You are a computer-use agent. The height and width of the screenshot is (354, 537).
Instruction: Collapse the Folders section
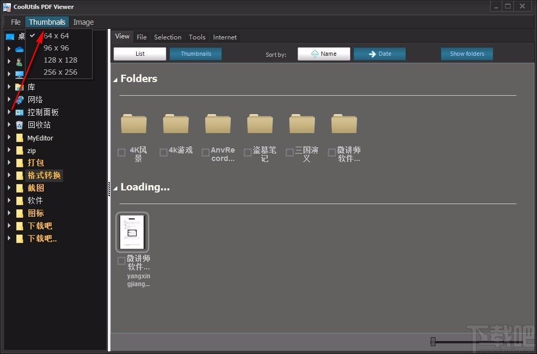115,80
